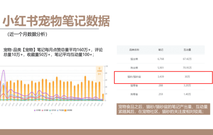
Task: Click the 品类名称 column header
Action: point(134,50)
